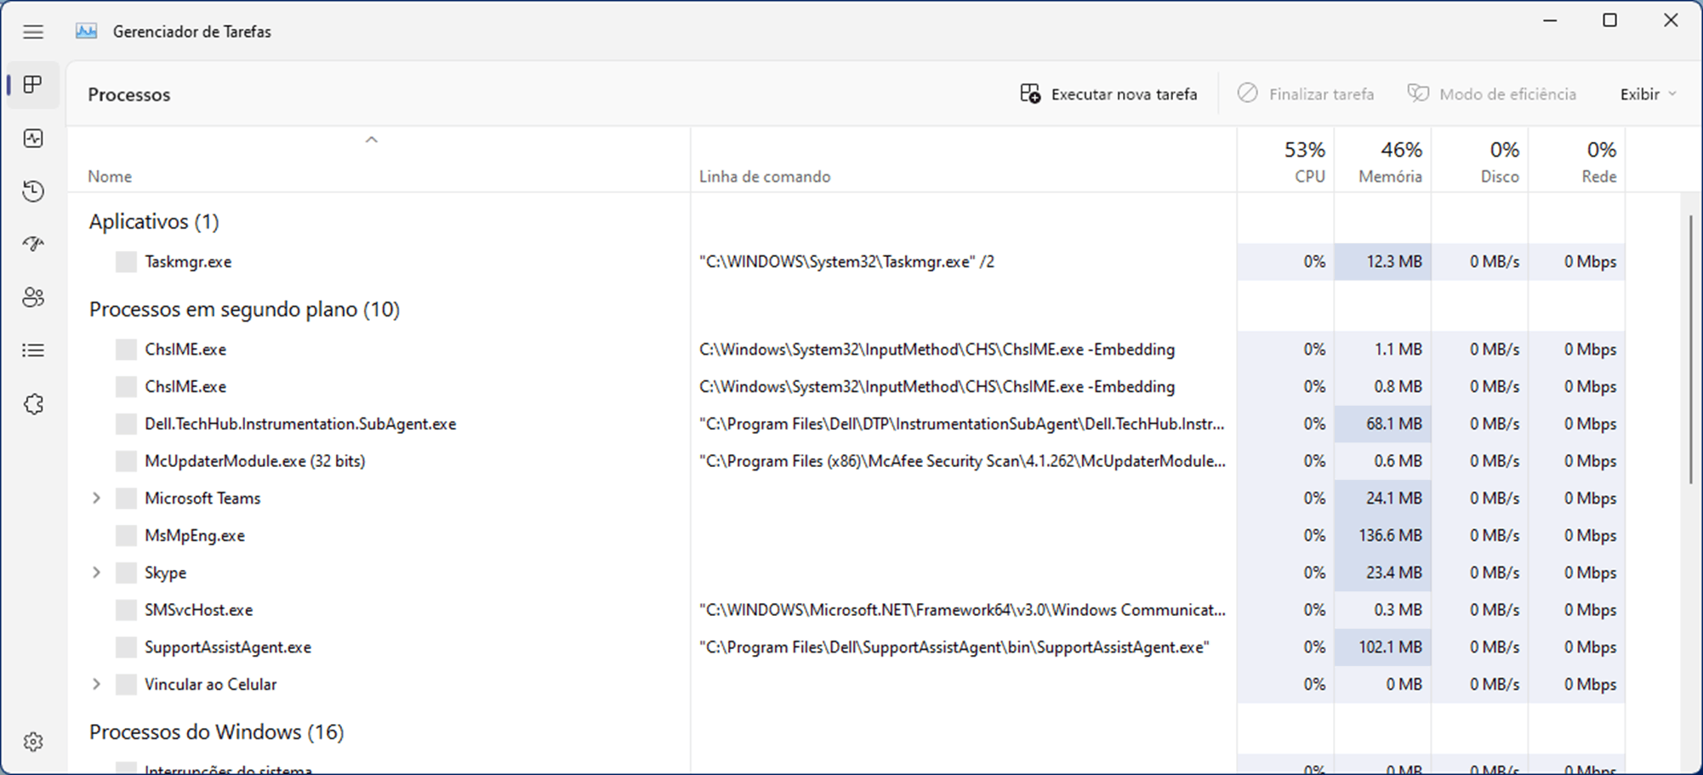This screenshot has height=775, width=1703.
Task: Select the Aplicativos (1) group header
Action: click(x=154, y=222)
